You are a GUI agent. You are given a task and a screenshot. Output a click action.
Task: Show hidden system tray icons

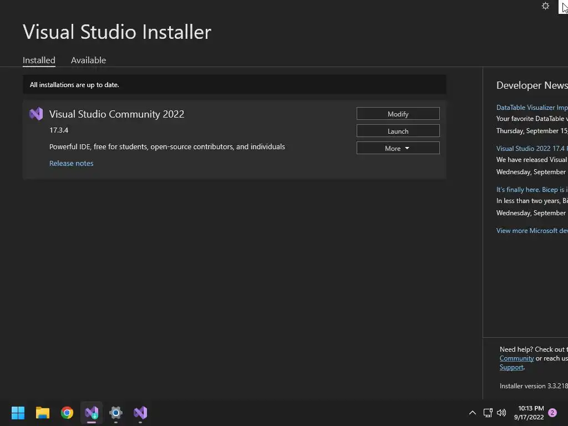473,412
